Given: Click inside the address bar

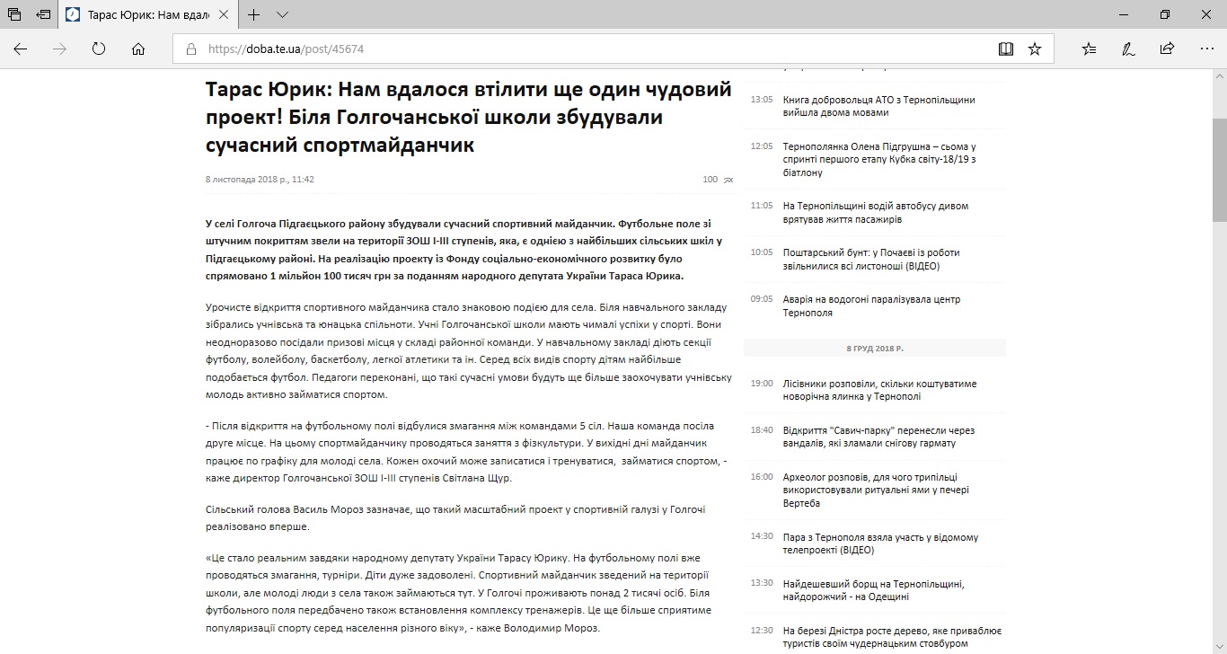Looking at the screenshot, I should click(539, 49).
